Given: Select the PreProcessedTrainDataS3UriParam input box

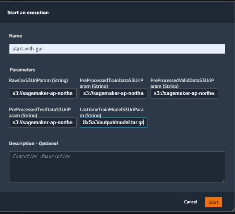Looking at the screenshot, I should click(114, 93).
